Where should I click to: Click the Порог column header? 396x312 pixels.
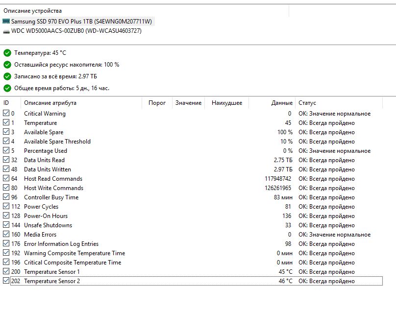click(157, 103)
